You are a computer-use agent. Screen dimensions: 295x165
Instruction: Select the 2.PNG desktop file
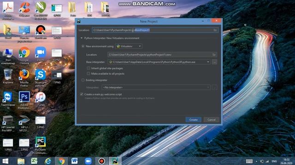point(24,145)
